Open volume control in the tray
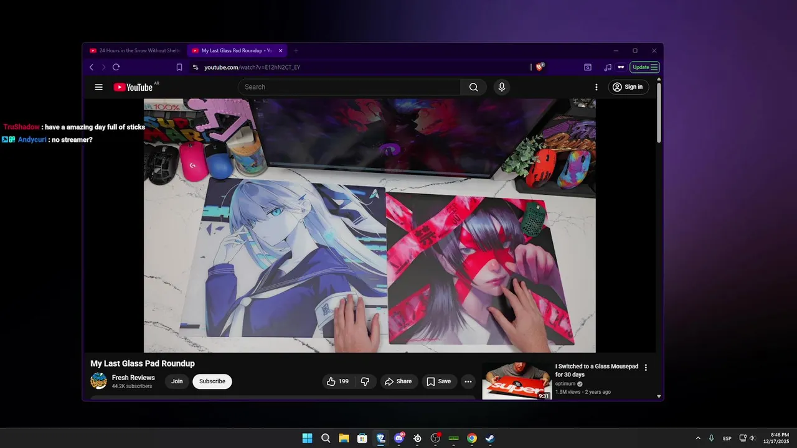 [x=752, y=438]
